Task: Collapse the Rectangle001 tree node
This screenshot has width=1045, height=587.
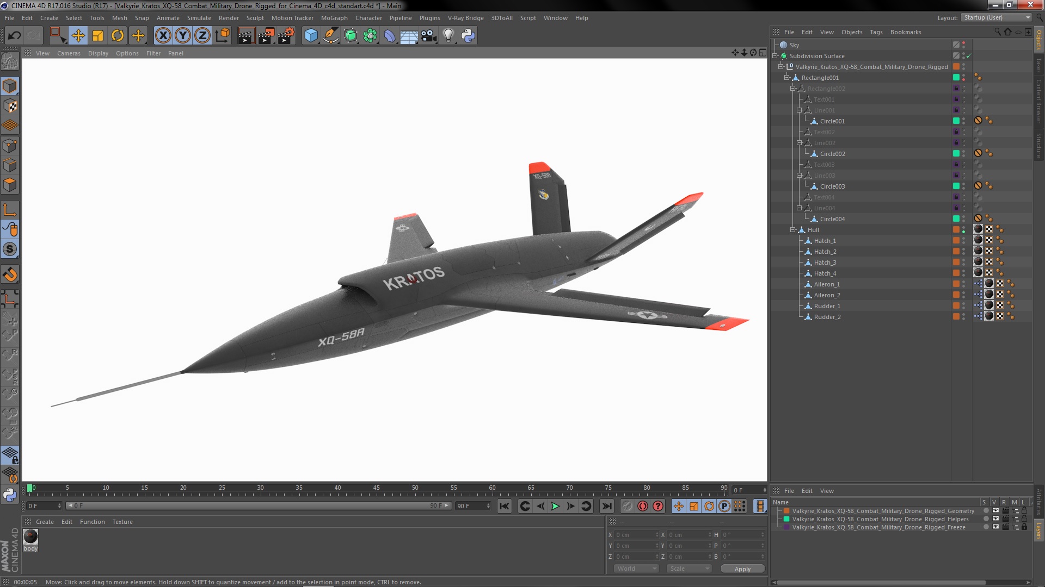Action: [787, 78]
